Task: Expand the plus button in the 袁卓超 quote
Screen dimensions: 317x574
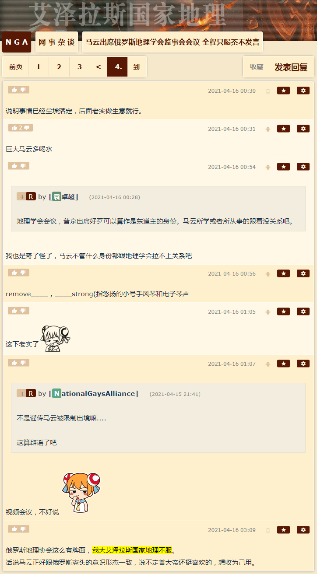Action: point(21,197)
